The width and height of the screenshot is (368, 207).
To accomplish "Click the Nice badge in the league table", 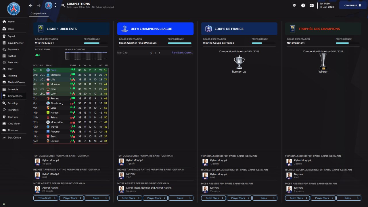I will tap(48, 89).
